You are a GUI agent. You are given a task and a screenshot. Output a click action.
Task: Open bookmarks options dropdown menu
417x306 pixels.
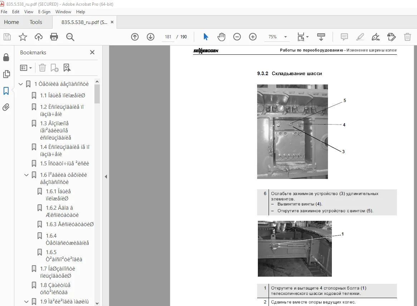pyautogui.click(x=26, y=68)
